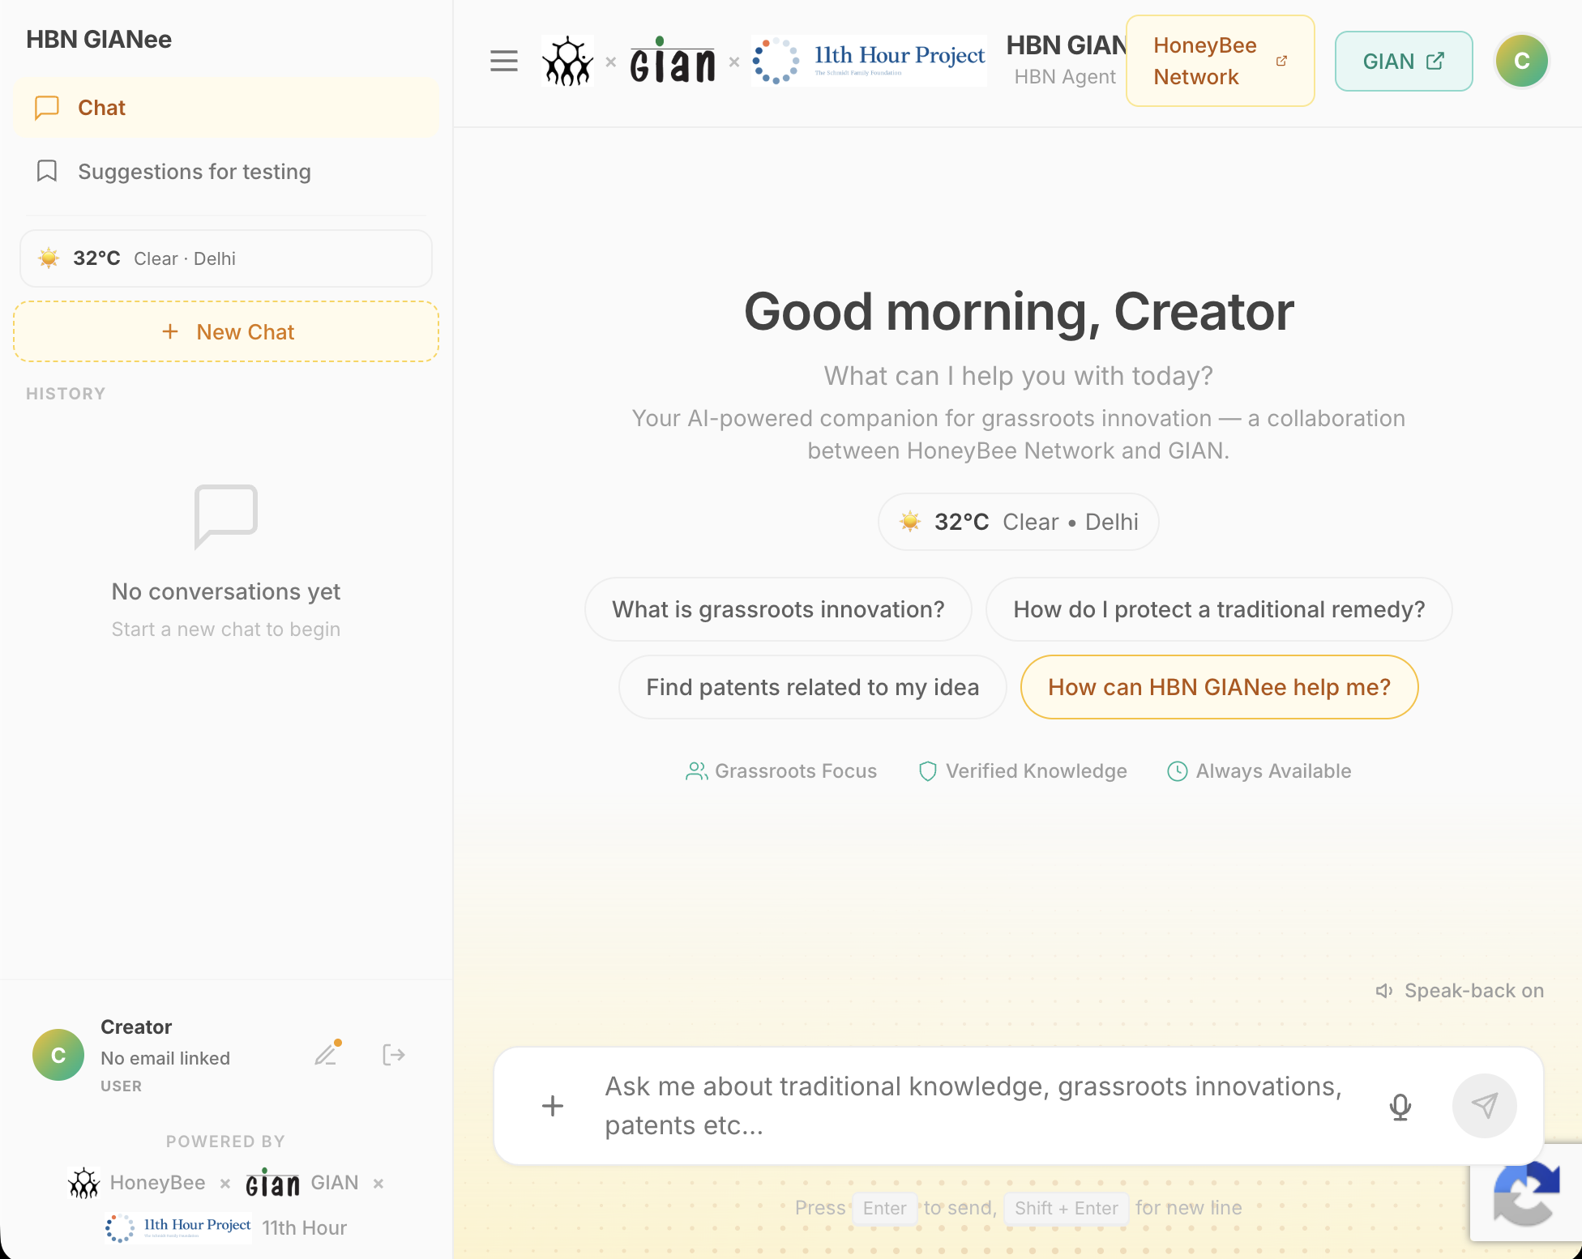Click the 11th Hour Project header logo
The width and height of the screenshot is (1582, 1259).
[x=869, y=61]
